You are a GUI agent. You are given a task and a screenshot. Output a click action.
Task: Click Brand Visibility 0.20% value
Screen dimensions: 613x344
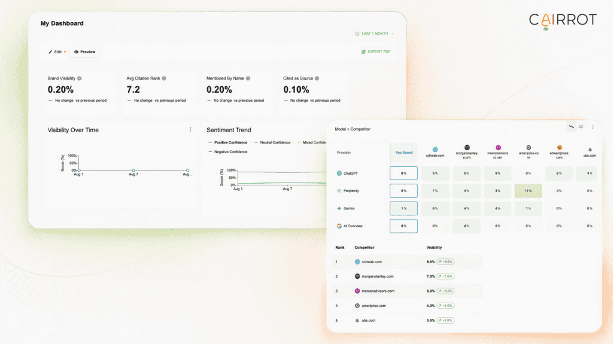[x=60, y=90]
